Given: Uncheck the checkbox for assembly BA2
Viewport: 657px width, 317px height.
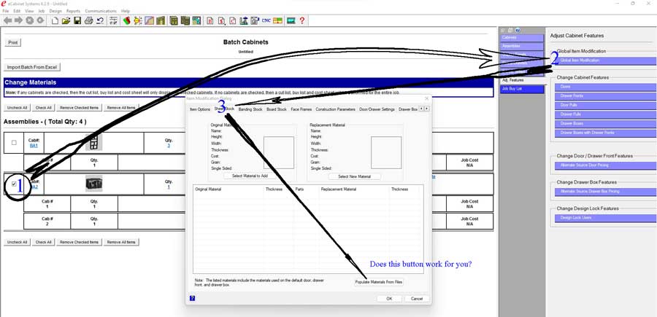Looking at the screenshot, I should [14, 184].
